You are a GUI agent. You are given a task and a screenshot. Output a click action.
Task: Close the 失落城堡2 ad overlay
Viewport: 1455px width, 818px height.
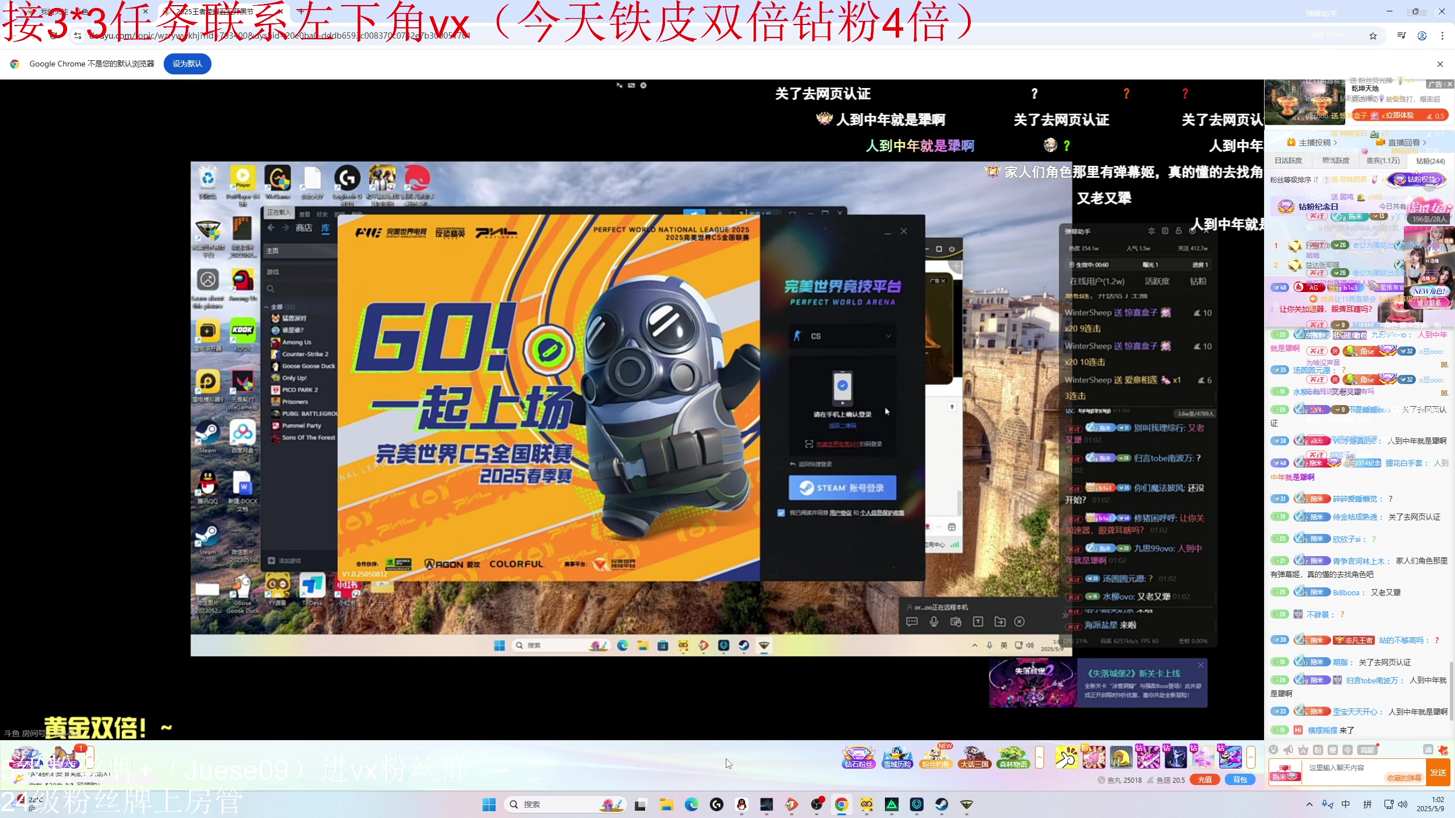1200,665
